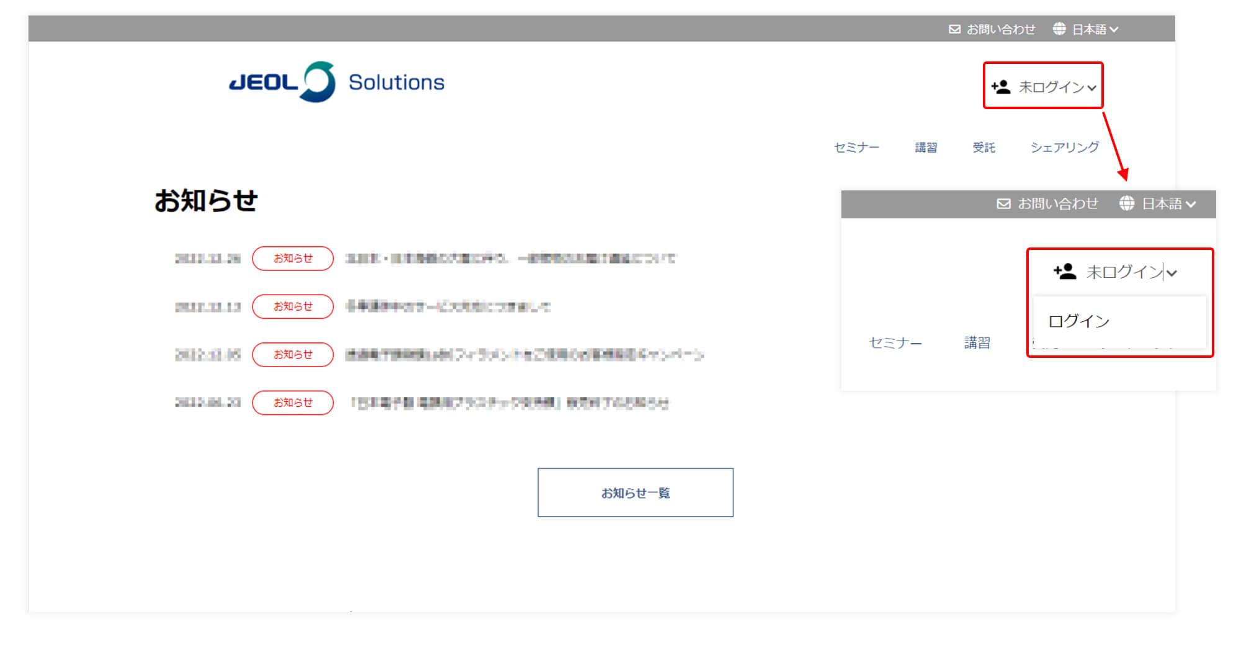This screenshot has height=650, width=1241.
Task: Collapse the 未ログイン chevron in the inset panel
Action: (x=1172, y=273)
